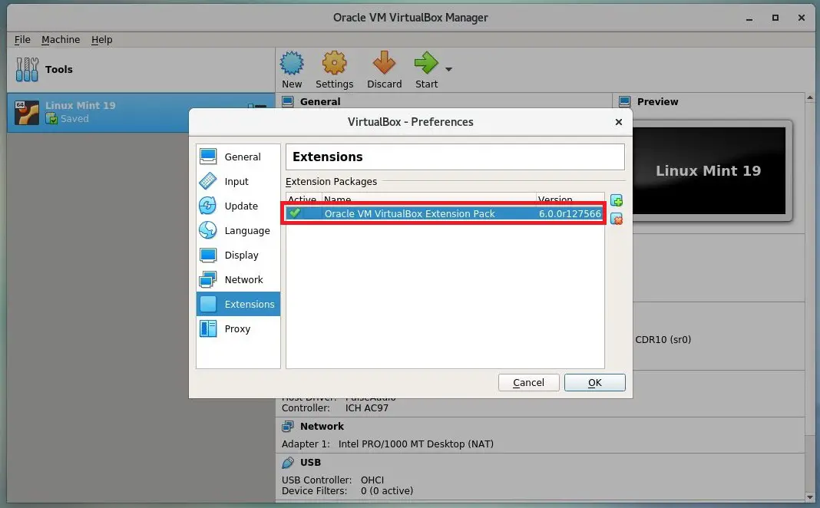The width and height of the screenshot is (820, 508).
Task: Open the Machine menu
Action: click(61, 39)
